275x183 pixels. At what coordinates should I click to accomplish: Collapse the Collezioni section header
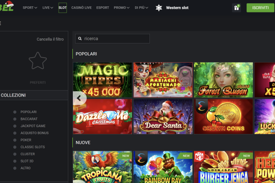click(34, 95)
